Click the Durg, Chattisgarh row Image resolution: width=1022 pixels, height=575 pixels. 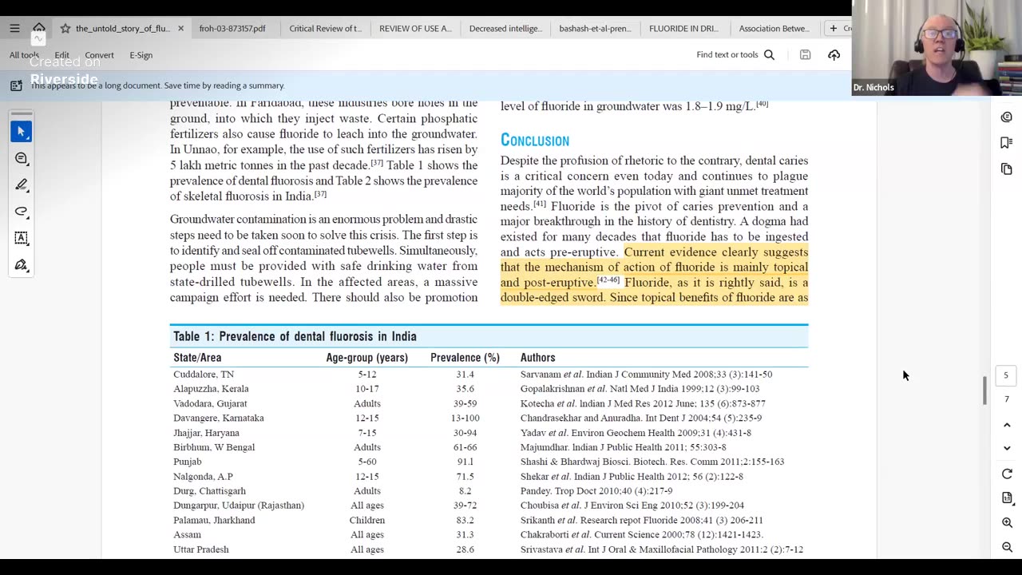[x=489, y=491]
